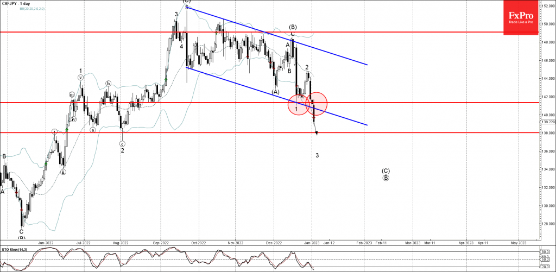Screen dimensions: 556x272
Task: Click the Feb 2023 date axis label
Action: pyautogui.click(x=364, y=242)
